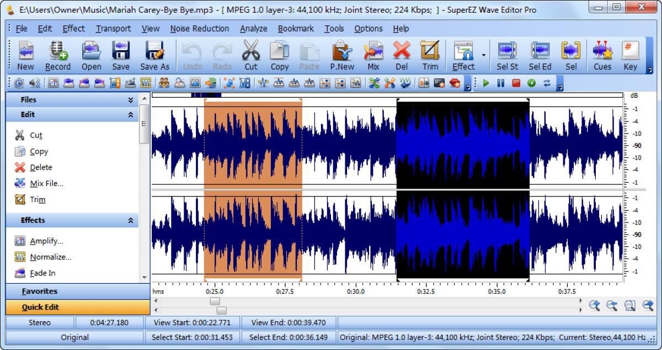
Task: Click the Cues toolbar icon
Action: click(x=602, y=55)
